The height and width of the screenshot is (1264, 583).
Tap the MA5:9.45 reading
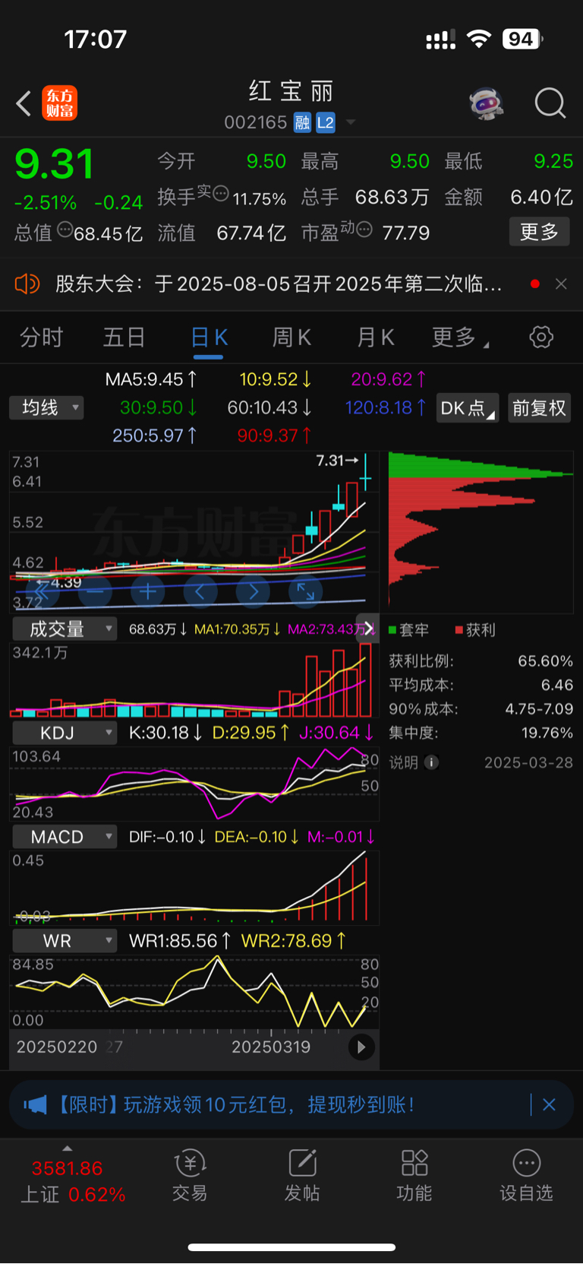pyautogui.click(x=151, y=379)
